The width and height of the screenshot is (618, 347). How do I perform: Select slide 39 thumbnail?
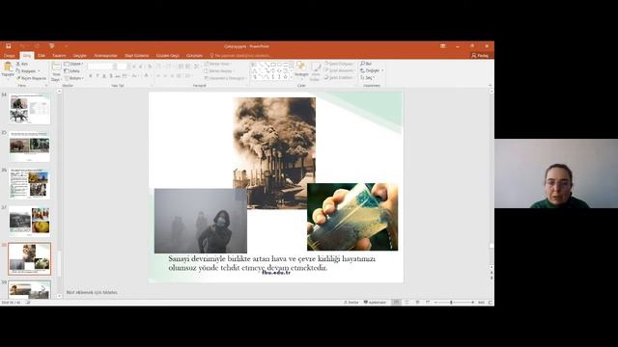30,289
